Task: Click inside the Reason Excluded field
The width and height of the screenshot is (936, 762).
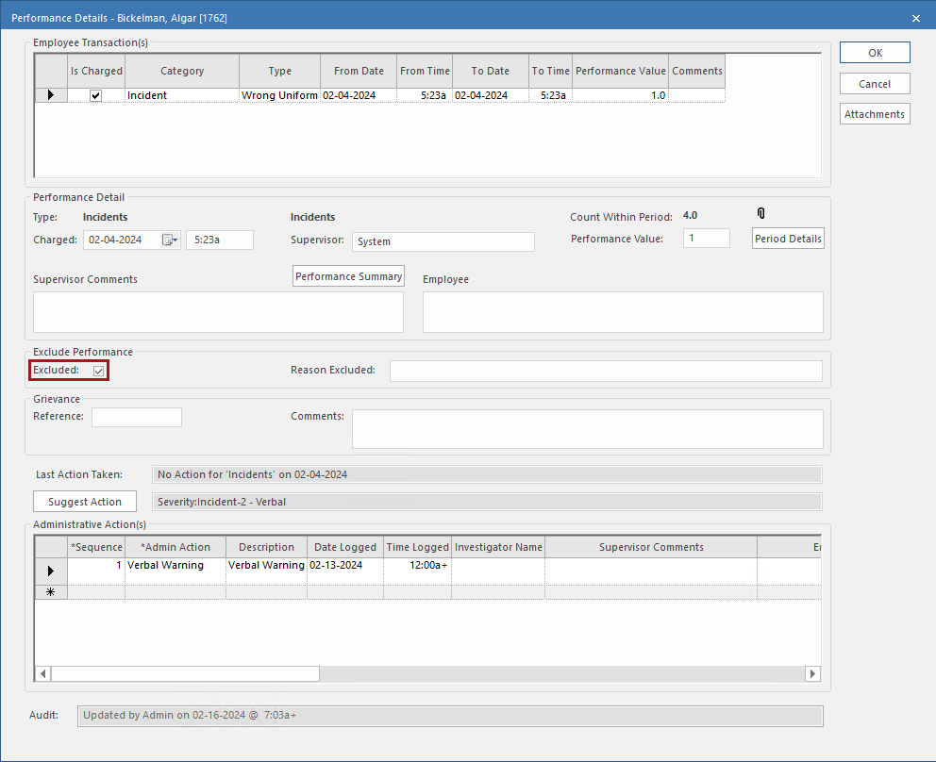Action: pos(605,370)
